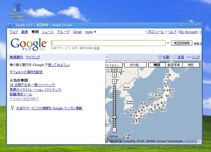The image size is (211, 152).
Task: Click the 札幌 city marker on map
Action: click(x=168, y=77)
